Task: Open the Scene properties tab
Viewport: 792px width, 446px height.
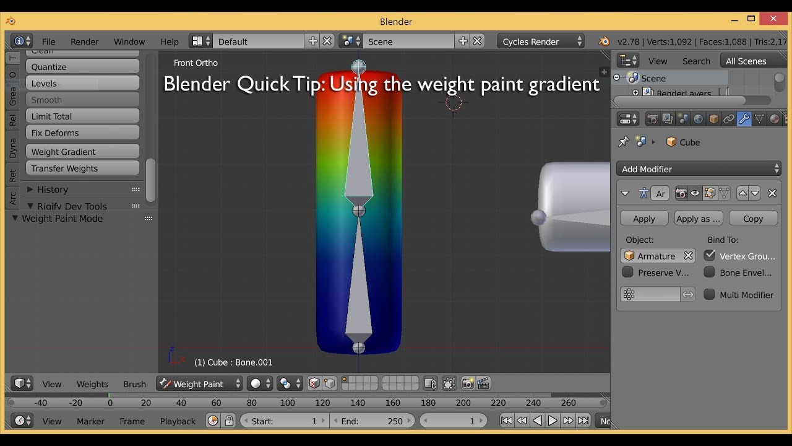Action: point(683,119)
